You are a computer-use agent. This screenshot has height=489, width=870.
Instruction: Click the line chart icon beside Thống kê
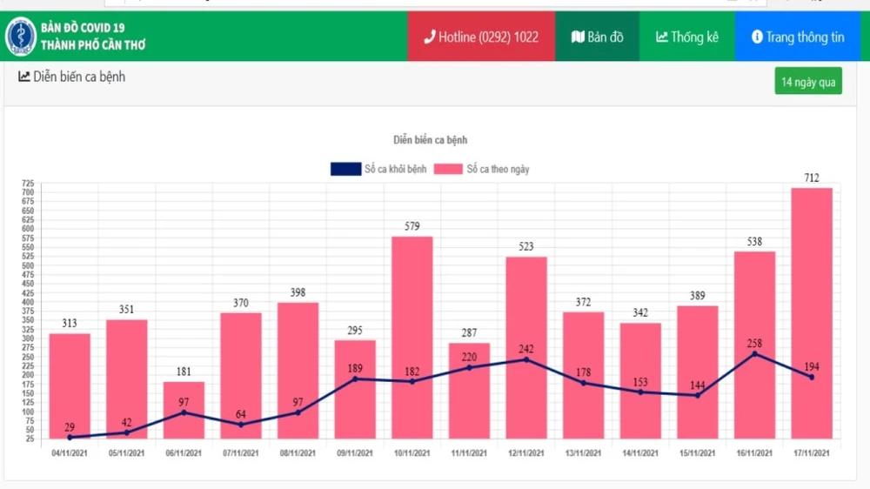pos(661,37)
